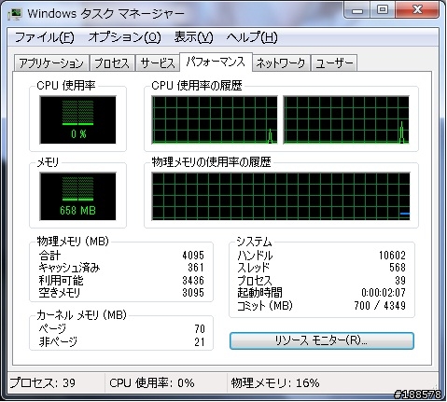Image resolution: width=447 pixels, height=402 pixels.
Task: Switch to the サービス tab
Action: [158, 63]
